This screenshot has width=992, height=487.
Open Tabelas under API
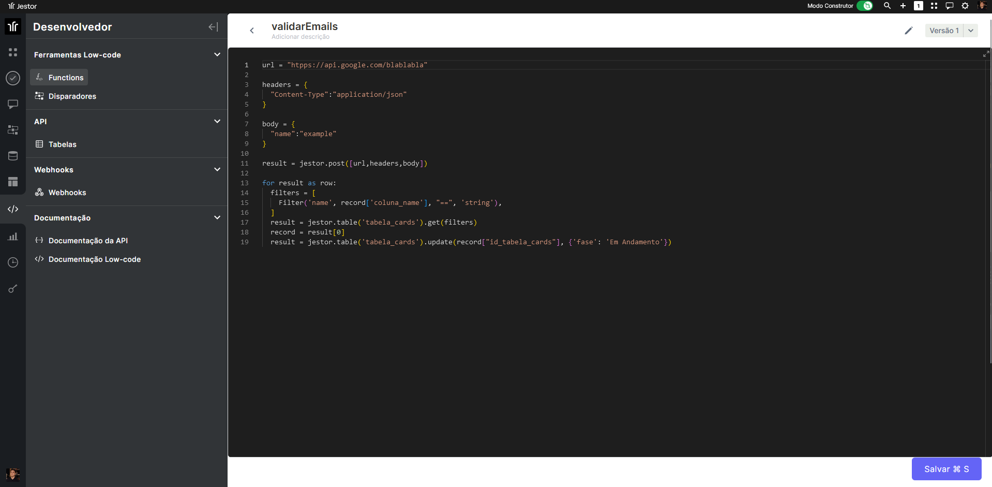pos(55,144)
